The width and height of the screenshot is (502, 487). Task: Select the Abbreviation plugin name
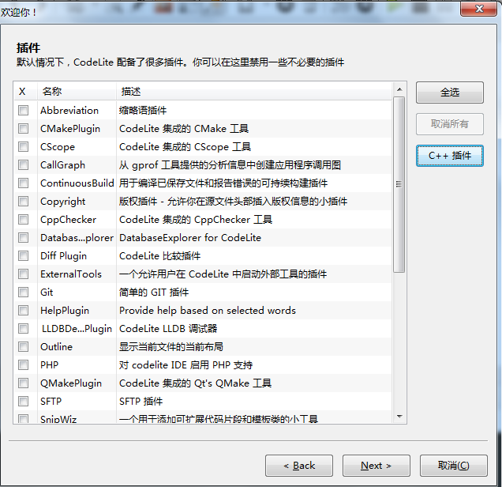pyautogui.click(x=69, y=111)
